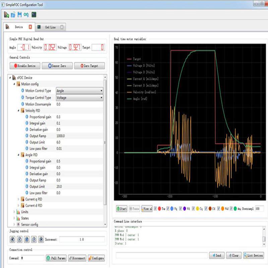
Task: Open the Motion Control Type dropdown
Action: tap(79, 91)
